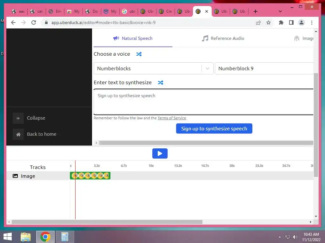Go back with the browser back arrow
Viewport: 325px width, 243px height.
click(x=13, y=22)
